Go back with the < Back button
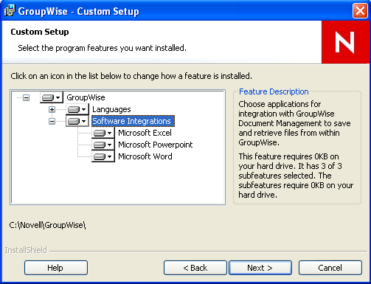The width and height of the screenshot is (371, 284). [195, 268]
